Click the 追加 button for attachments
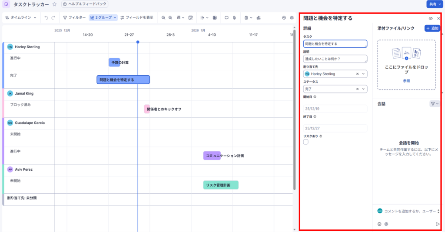This screenshot has height=232, width=445. point(432,28)
